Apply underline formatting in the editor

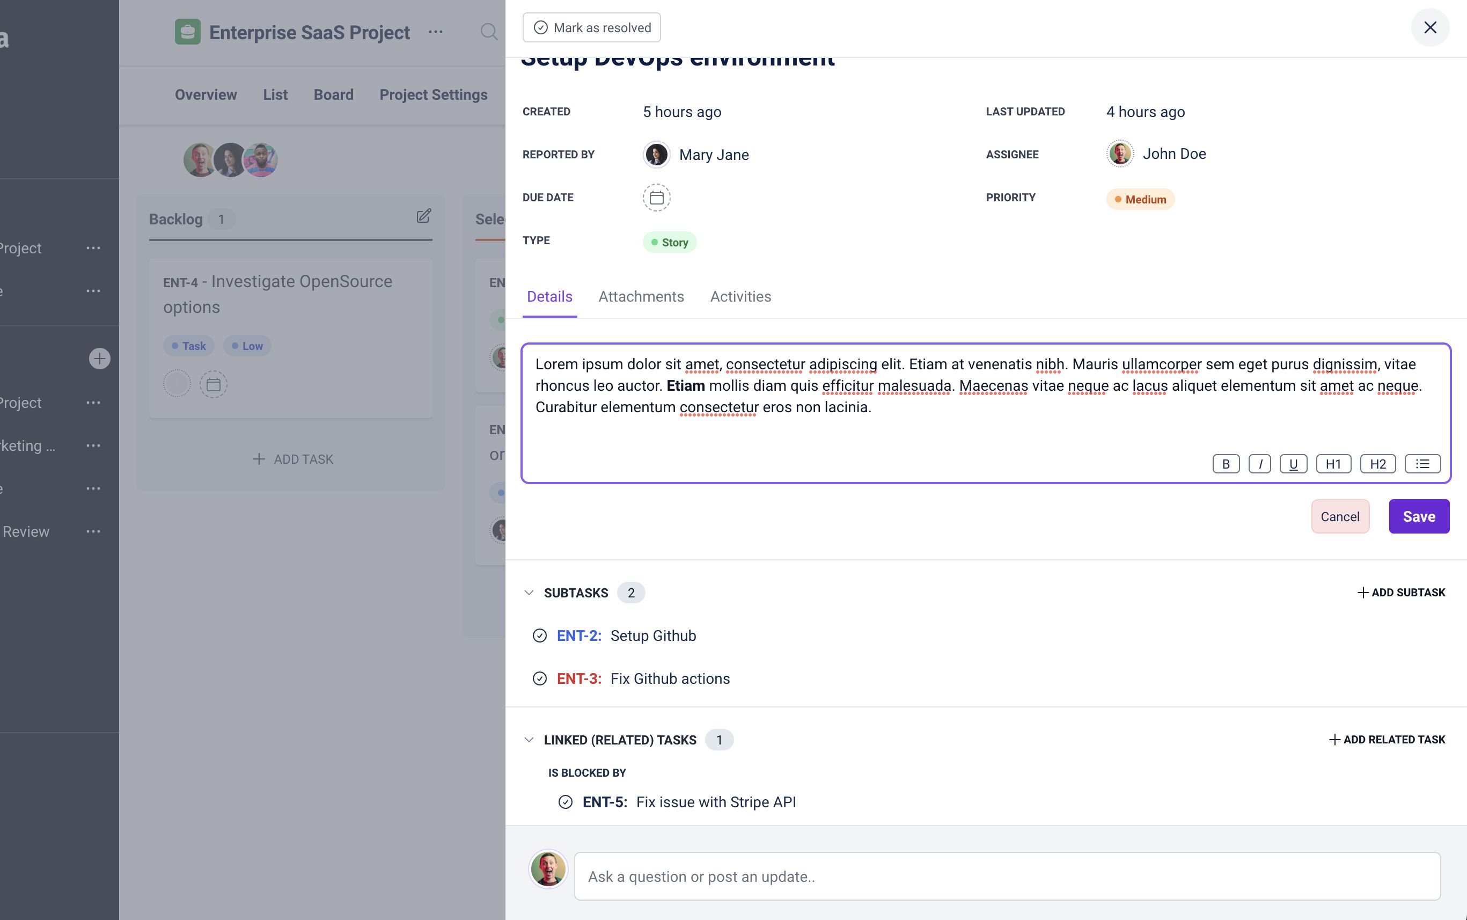tap(1293, 464)
